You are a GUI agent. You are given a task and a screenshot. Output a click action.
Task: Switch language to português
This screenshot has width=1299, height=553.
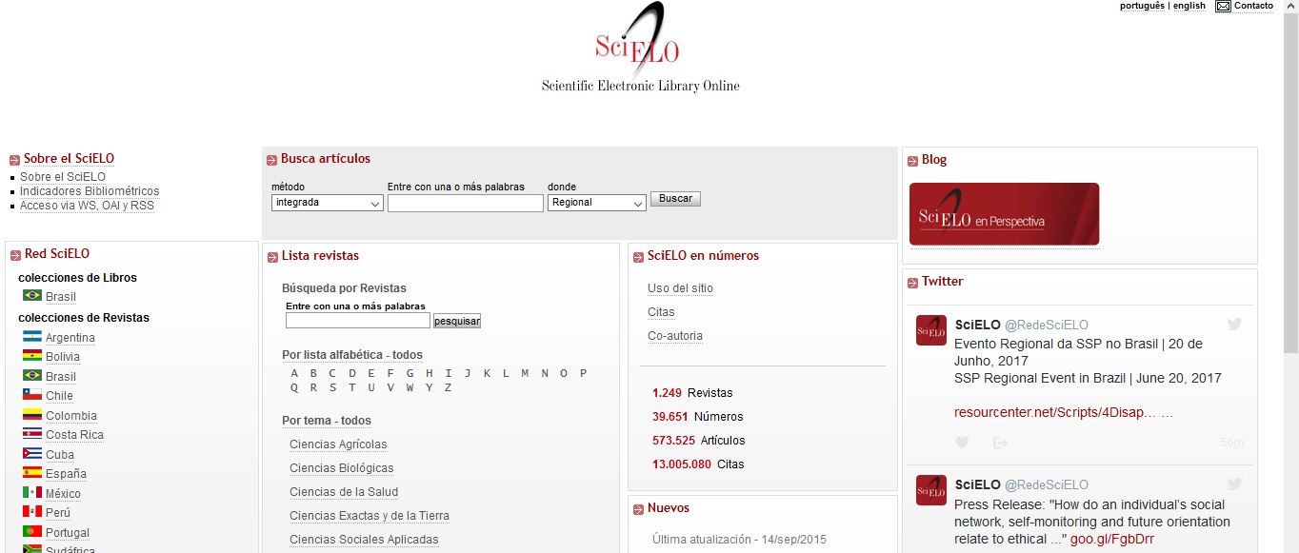tap(1142, 6)
